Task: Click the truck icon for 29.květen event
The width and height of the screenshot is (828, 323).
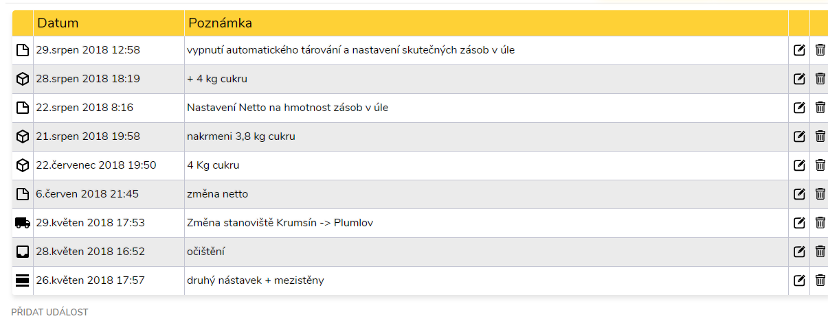Action: point(23,223)
